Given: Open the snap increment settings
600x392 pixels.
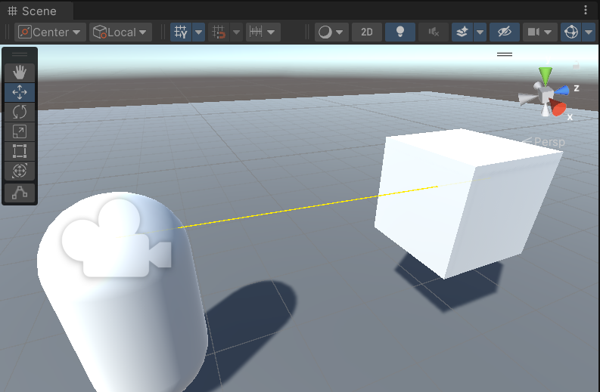Looking at the screenshot, I should (263, 32).
